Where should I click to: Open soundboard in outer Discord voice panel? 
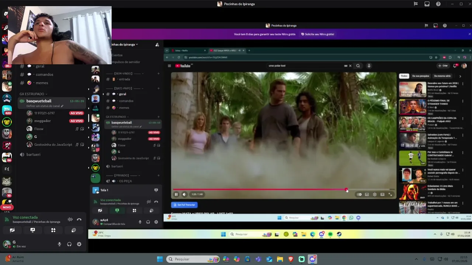coord(74,230)
